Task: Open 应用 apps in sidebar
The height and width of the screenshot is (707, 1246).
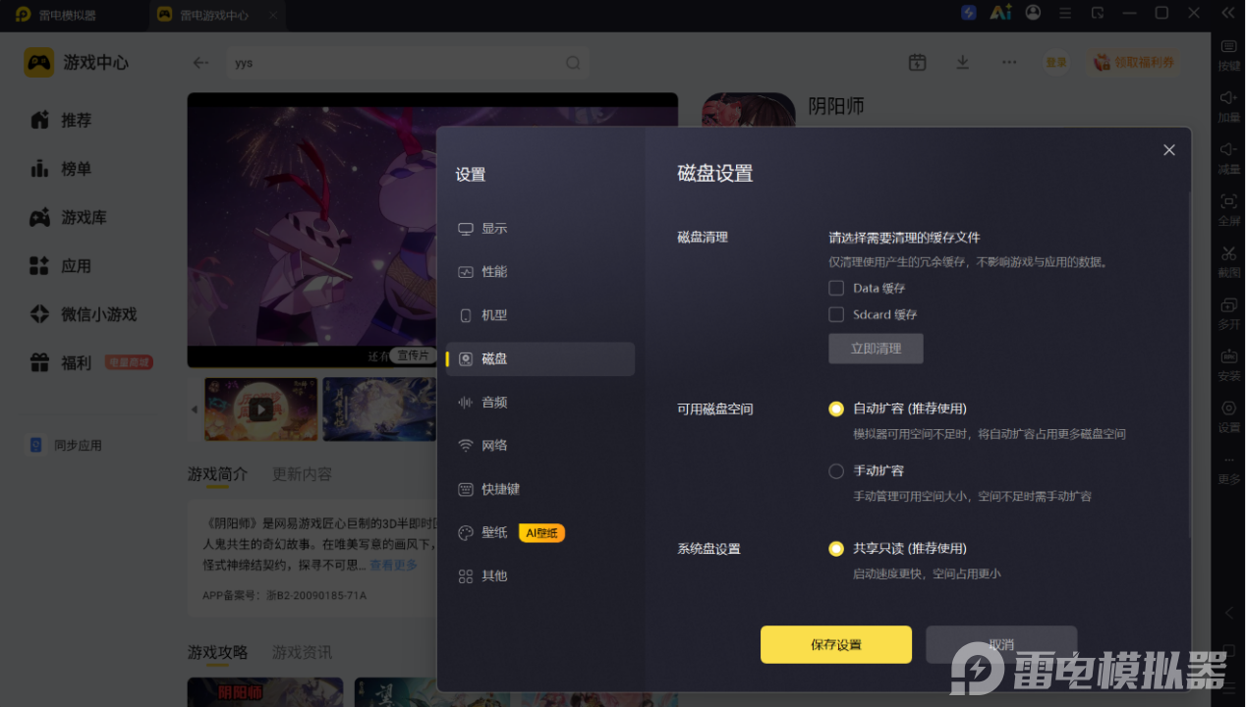Action: (61, 266)
